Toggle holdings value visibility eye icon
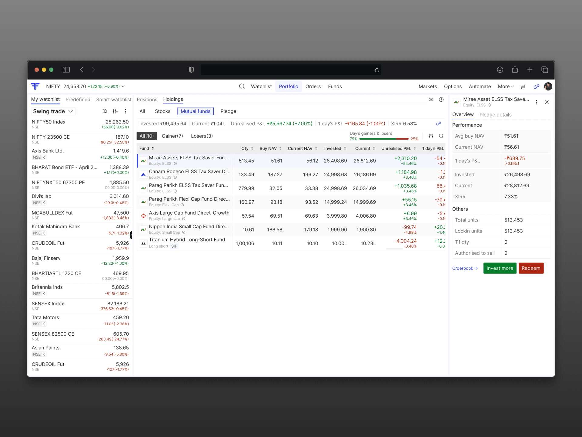582x437 pixels. tap(431, 100)
